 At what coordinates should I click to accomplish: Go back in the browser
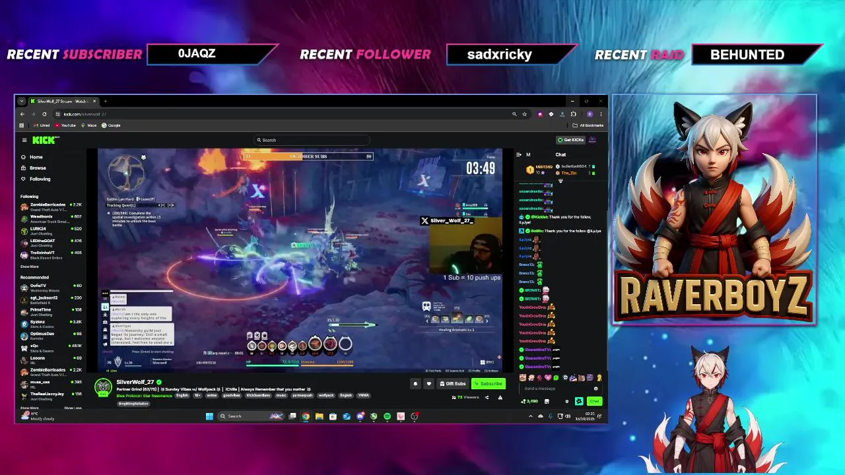tap(22, 114)
